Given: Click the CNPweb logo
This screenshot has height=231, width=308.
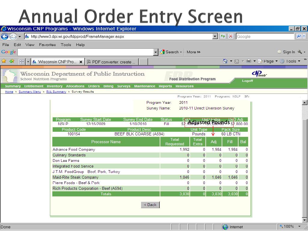Looking at the screenshot, I should click(x=259, y=74).
